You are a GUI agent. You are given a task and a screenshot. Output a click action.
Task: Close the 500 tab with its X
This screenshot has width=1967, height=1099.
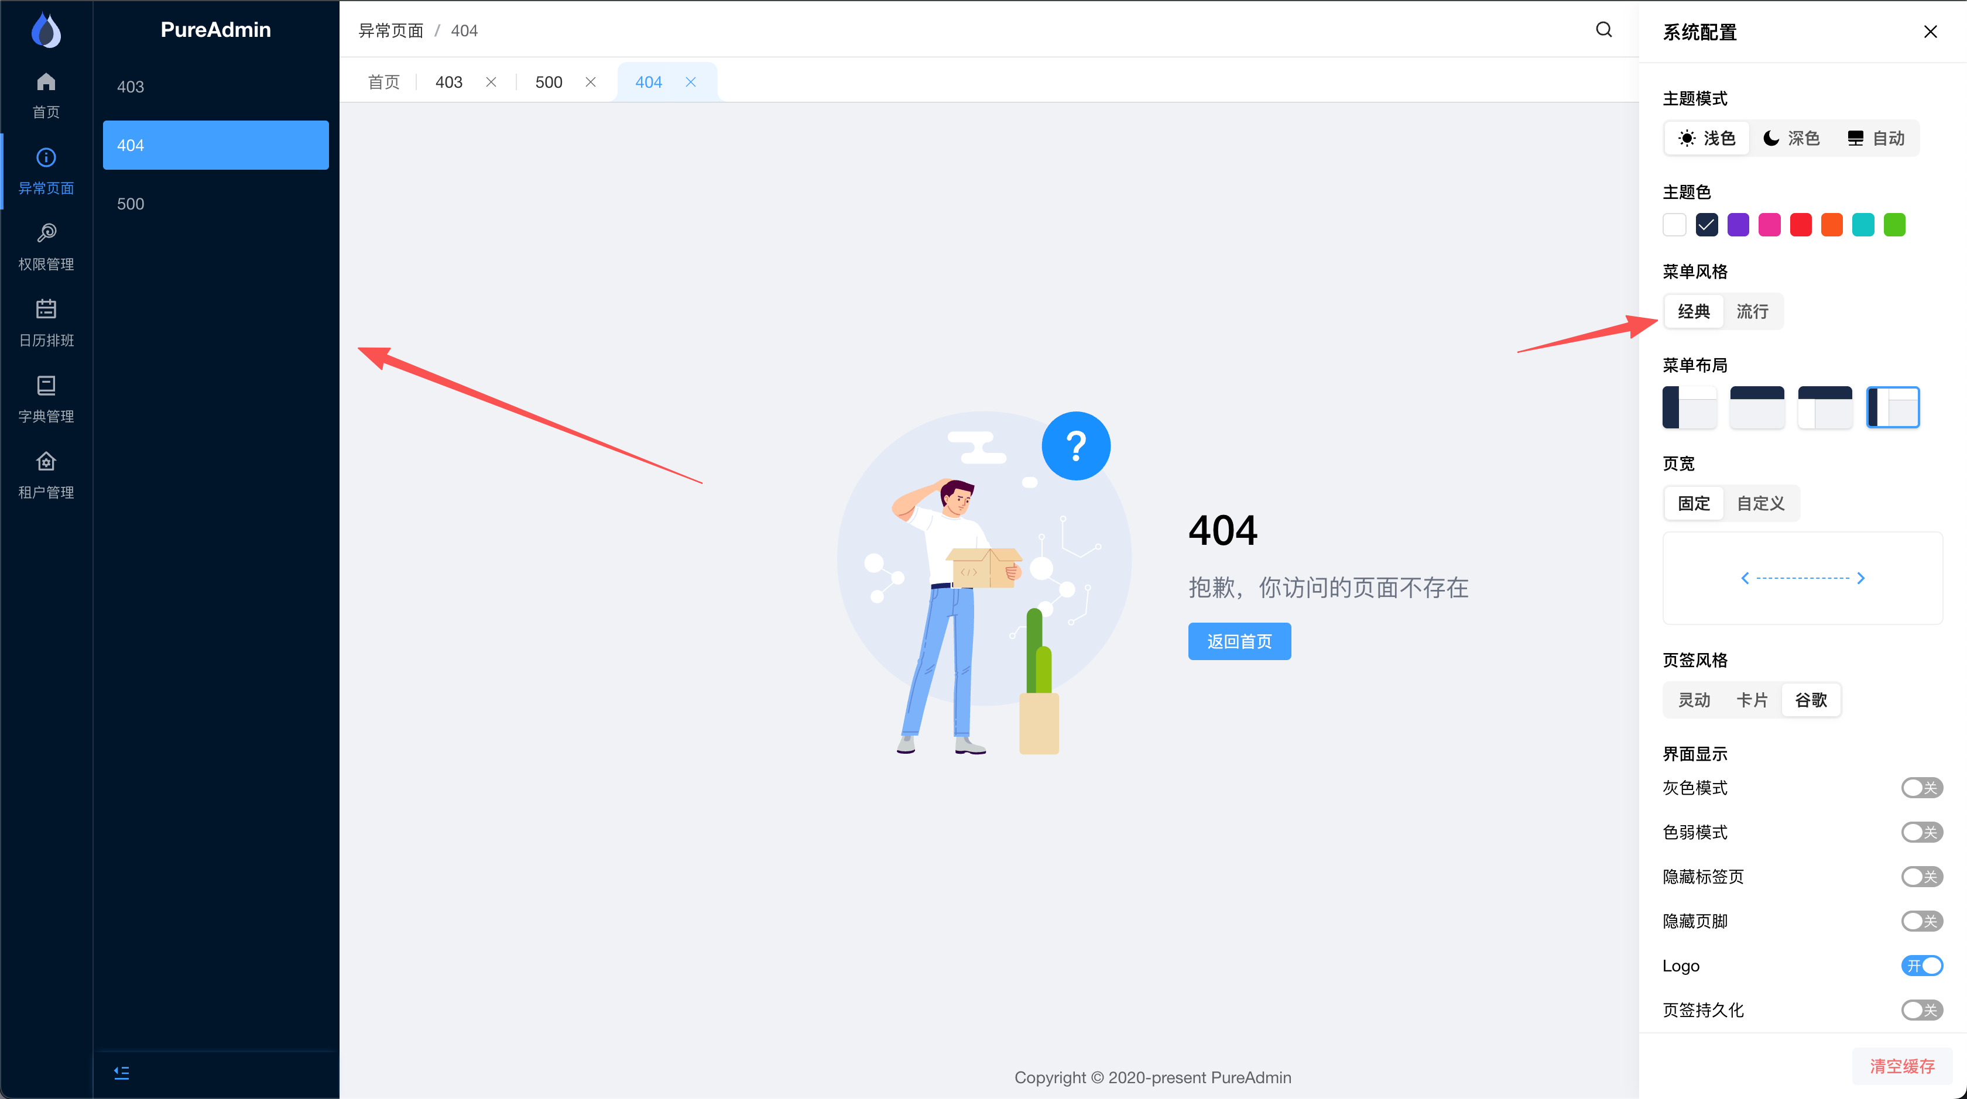pyautogui.click(x=590, y=83)
